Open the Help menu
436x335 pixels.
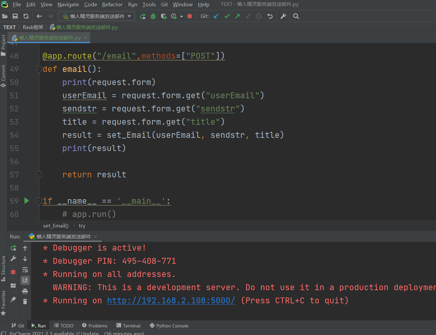click(x=204, y=4)
